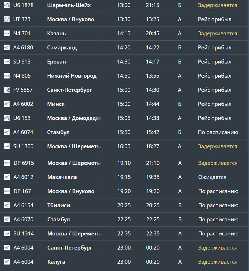
Task: Click the airline icon for flight U6 153
Action: click(x=7, y=118)
